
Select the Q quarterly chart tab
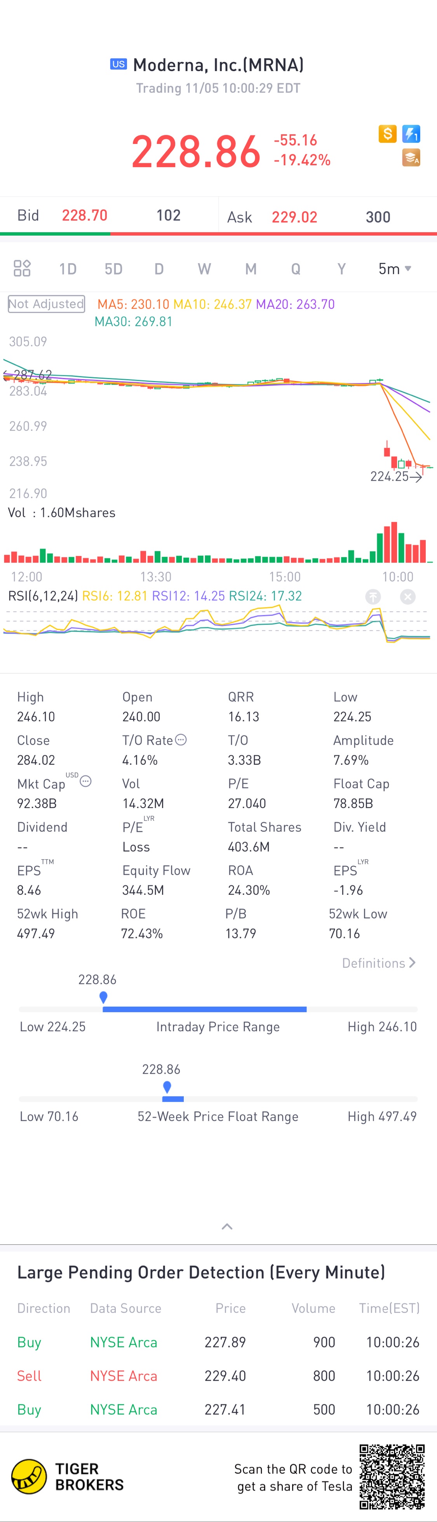pyautogui.click(x=296, y=269)
